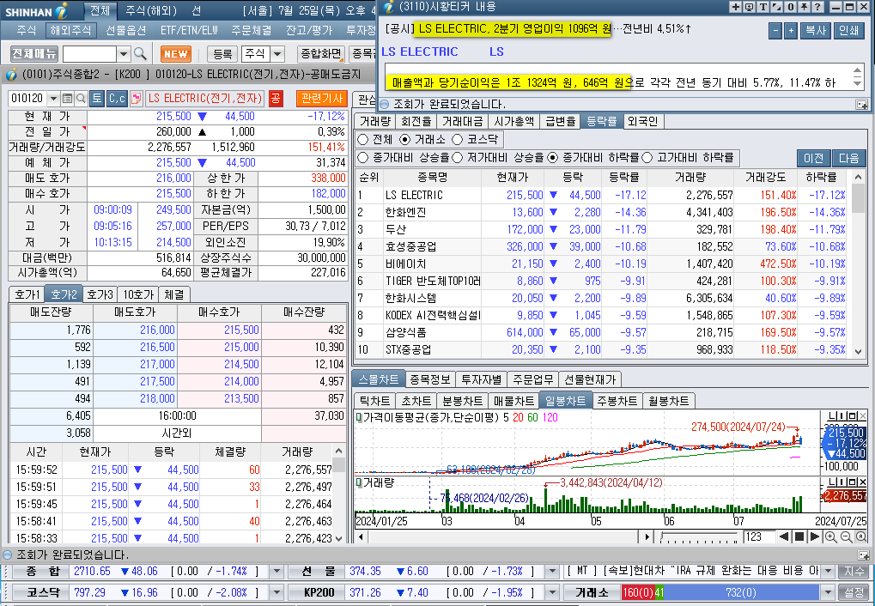Open the '거래량' ranking tab
875x606 pixels.
(x=375, y=122)
